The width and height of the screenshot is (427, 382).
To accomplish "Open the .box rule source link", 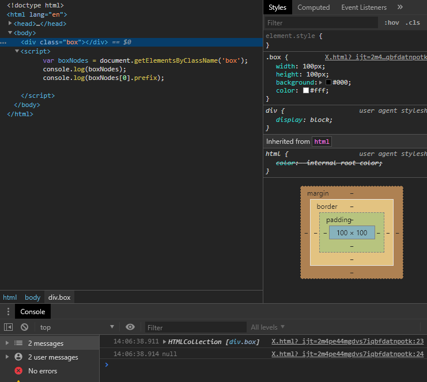I will pos(376,57).
